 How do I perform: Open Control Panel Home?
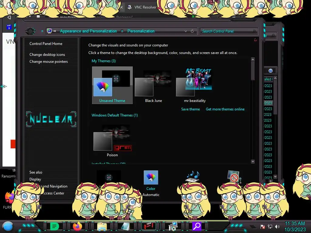click(46, 44)
